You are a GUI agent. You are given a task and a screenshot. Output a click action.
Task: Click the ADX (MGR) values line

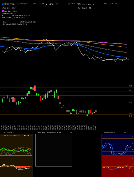coord(19,22)
